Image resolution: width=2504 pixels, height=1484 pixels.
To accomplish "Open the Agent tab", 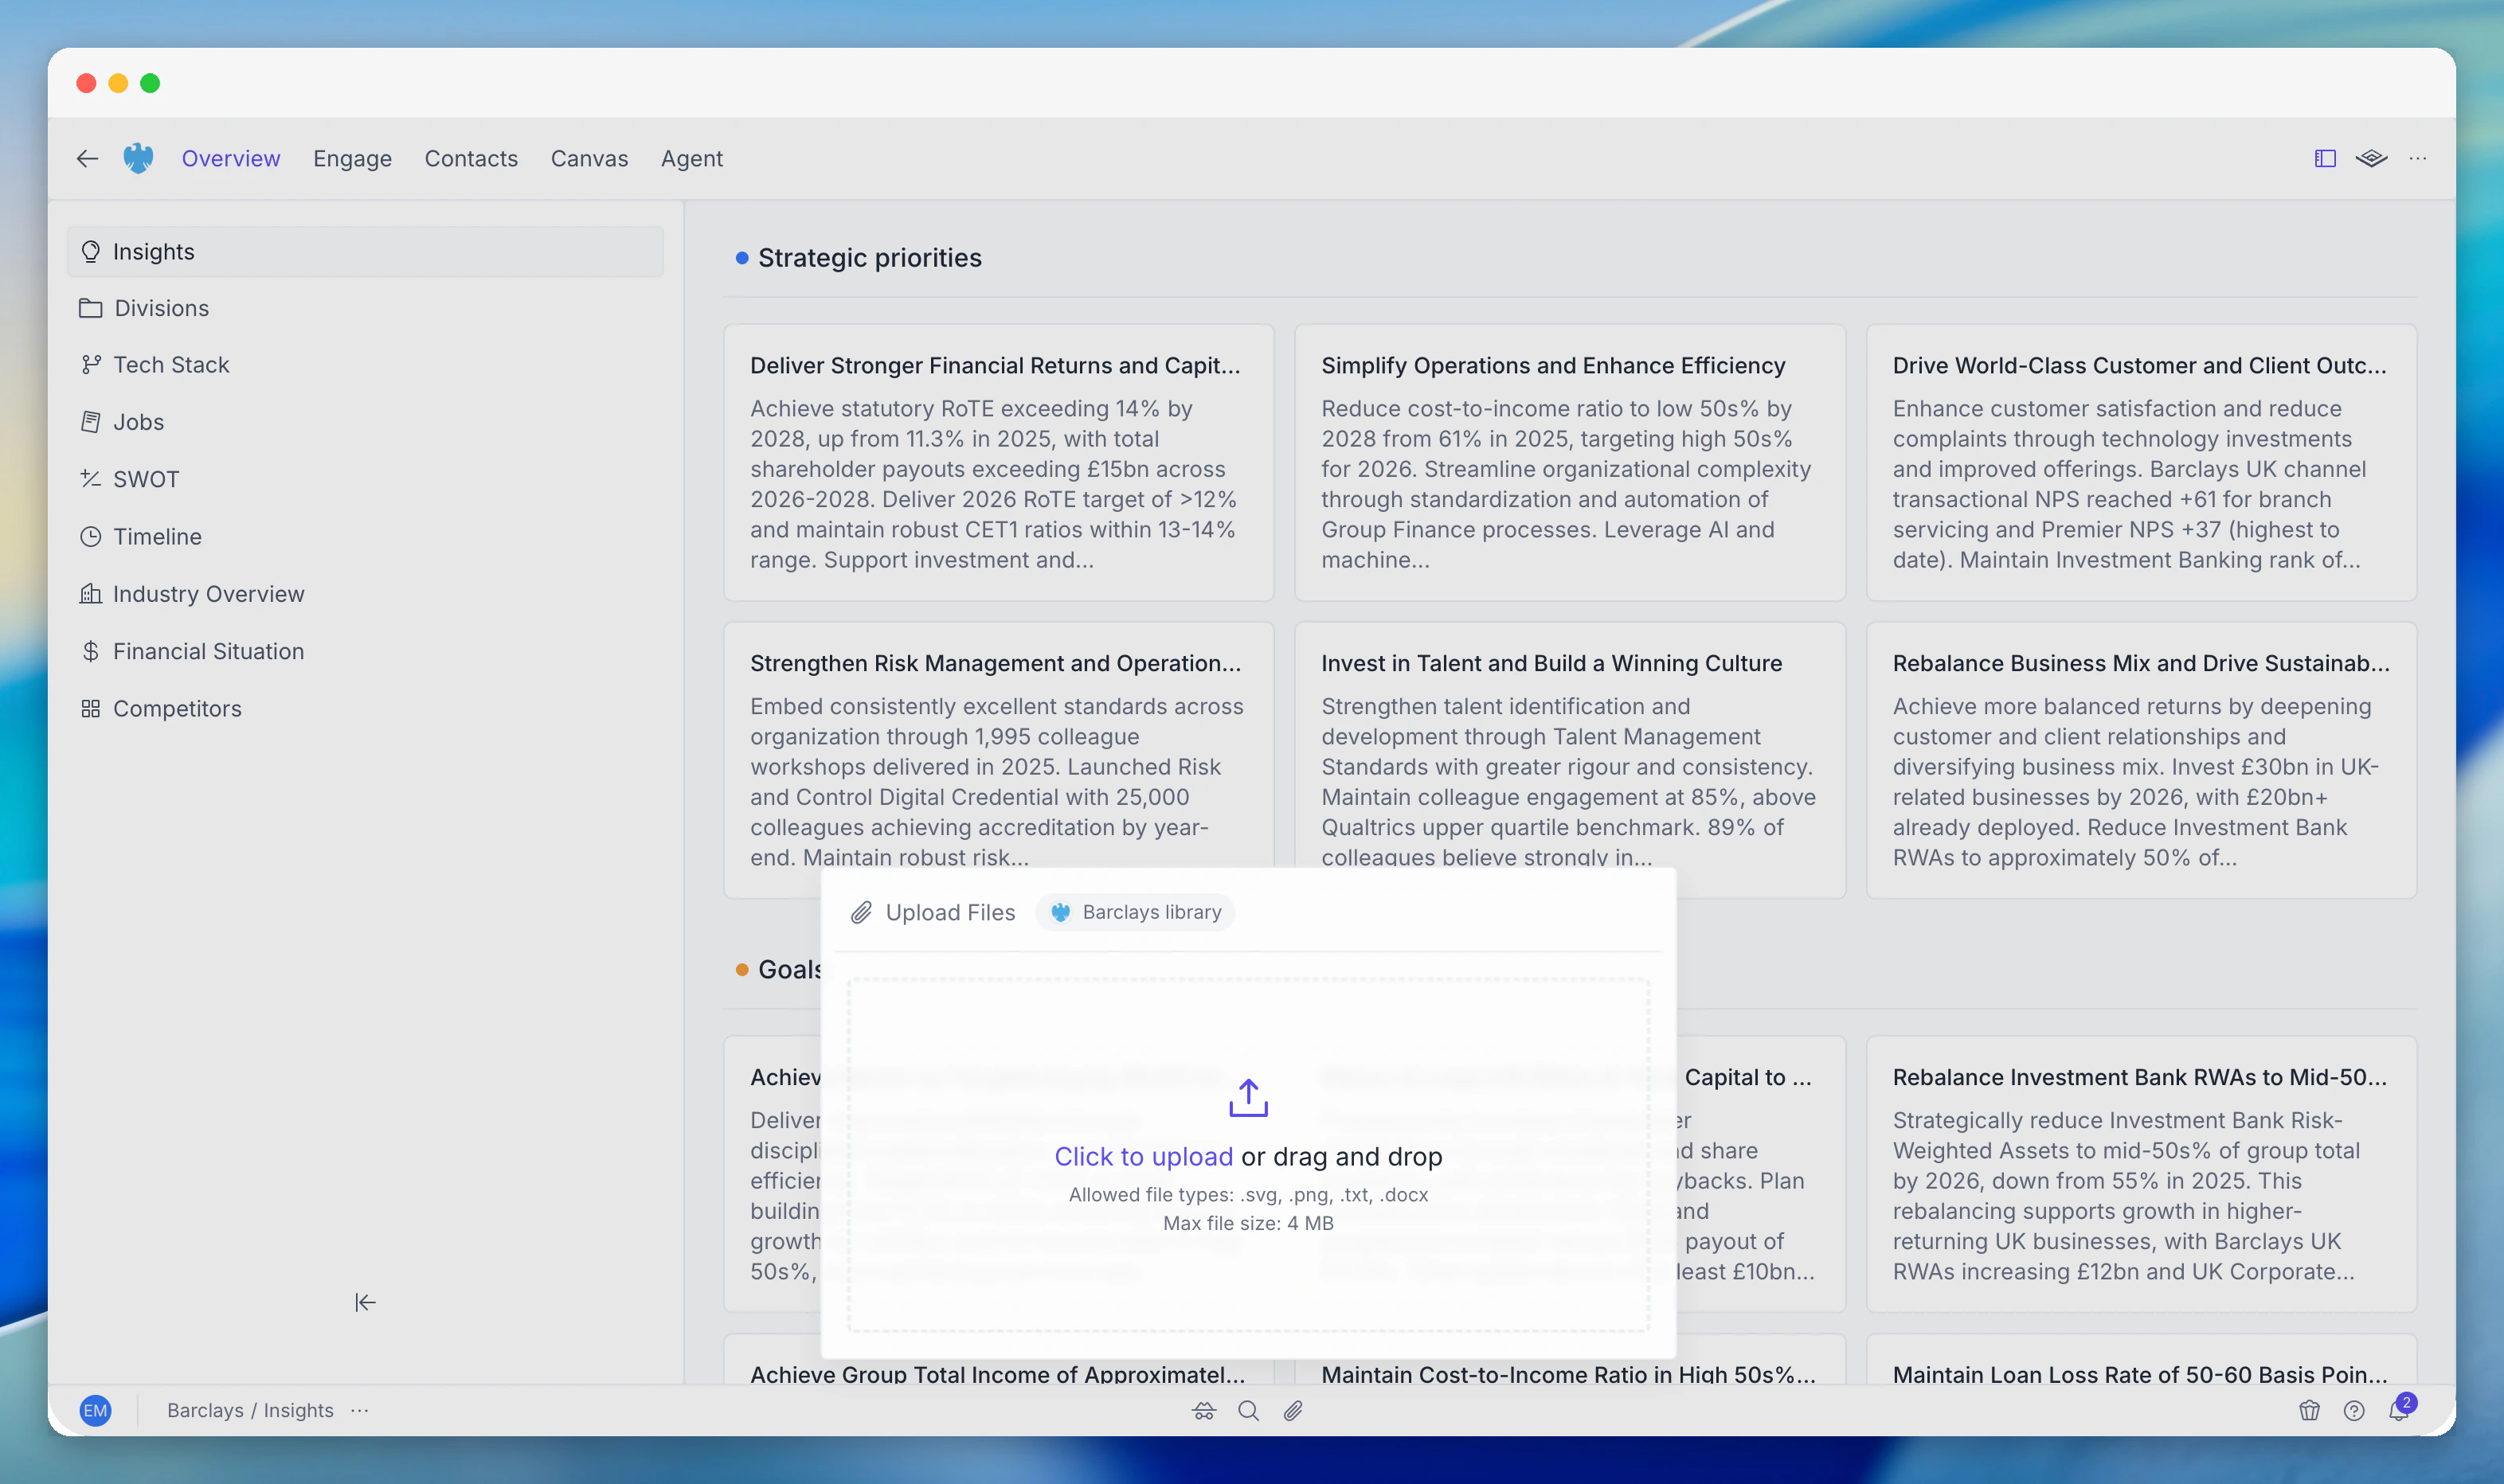I will [x=691, y=158].
